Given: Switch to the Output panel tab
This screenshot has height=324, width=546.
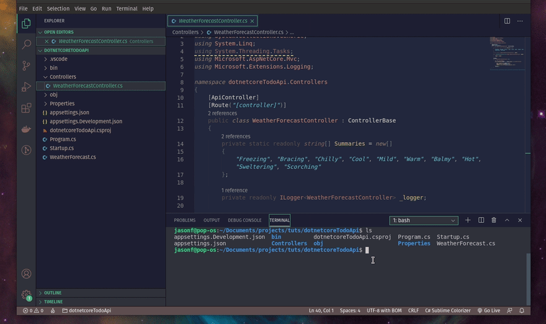Looking at the screenshot, I should [212, 220].
